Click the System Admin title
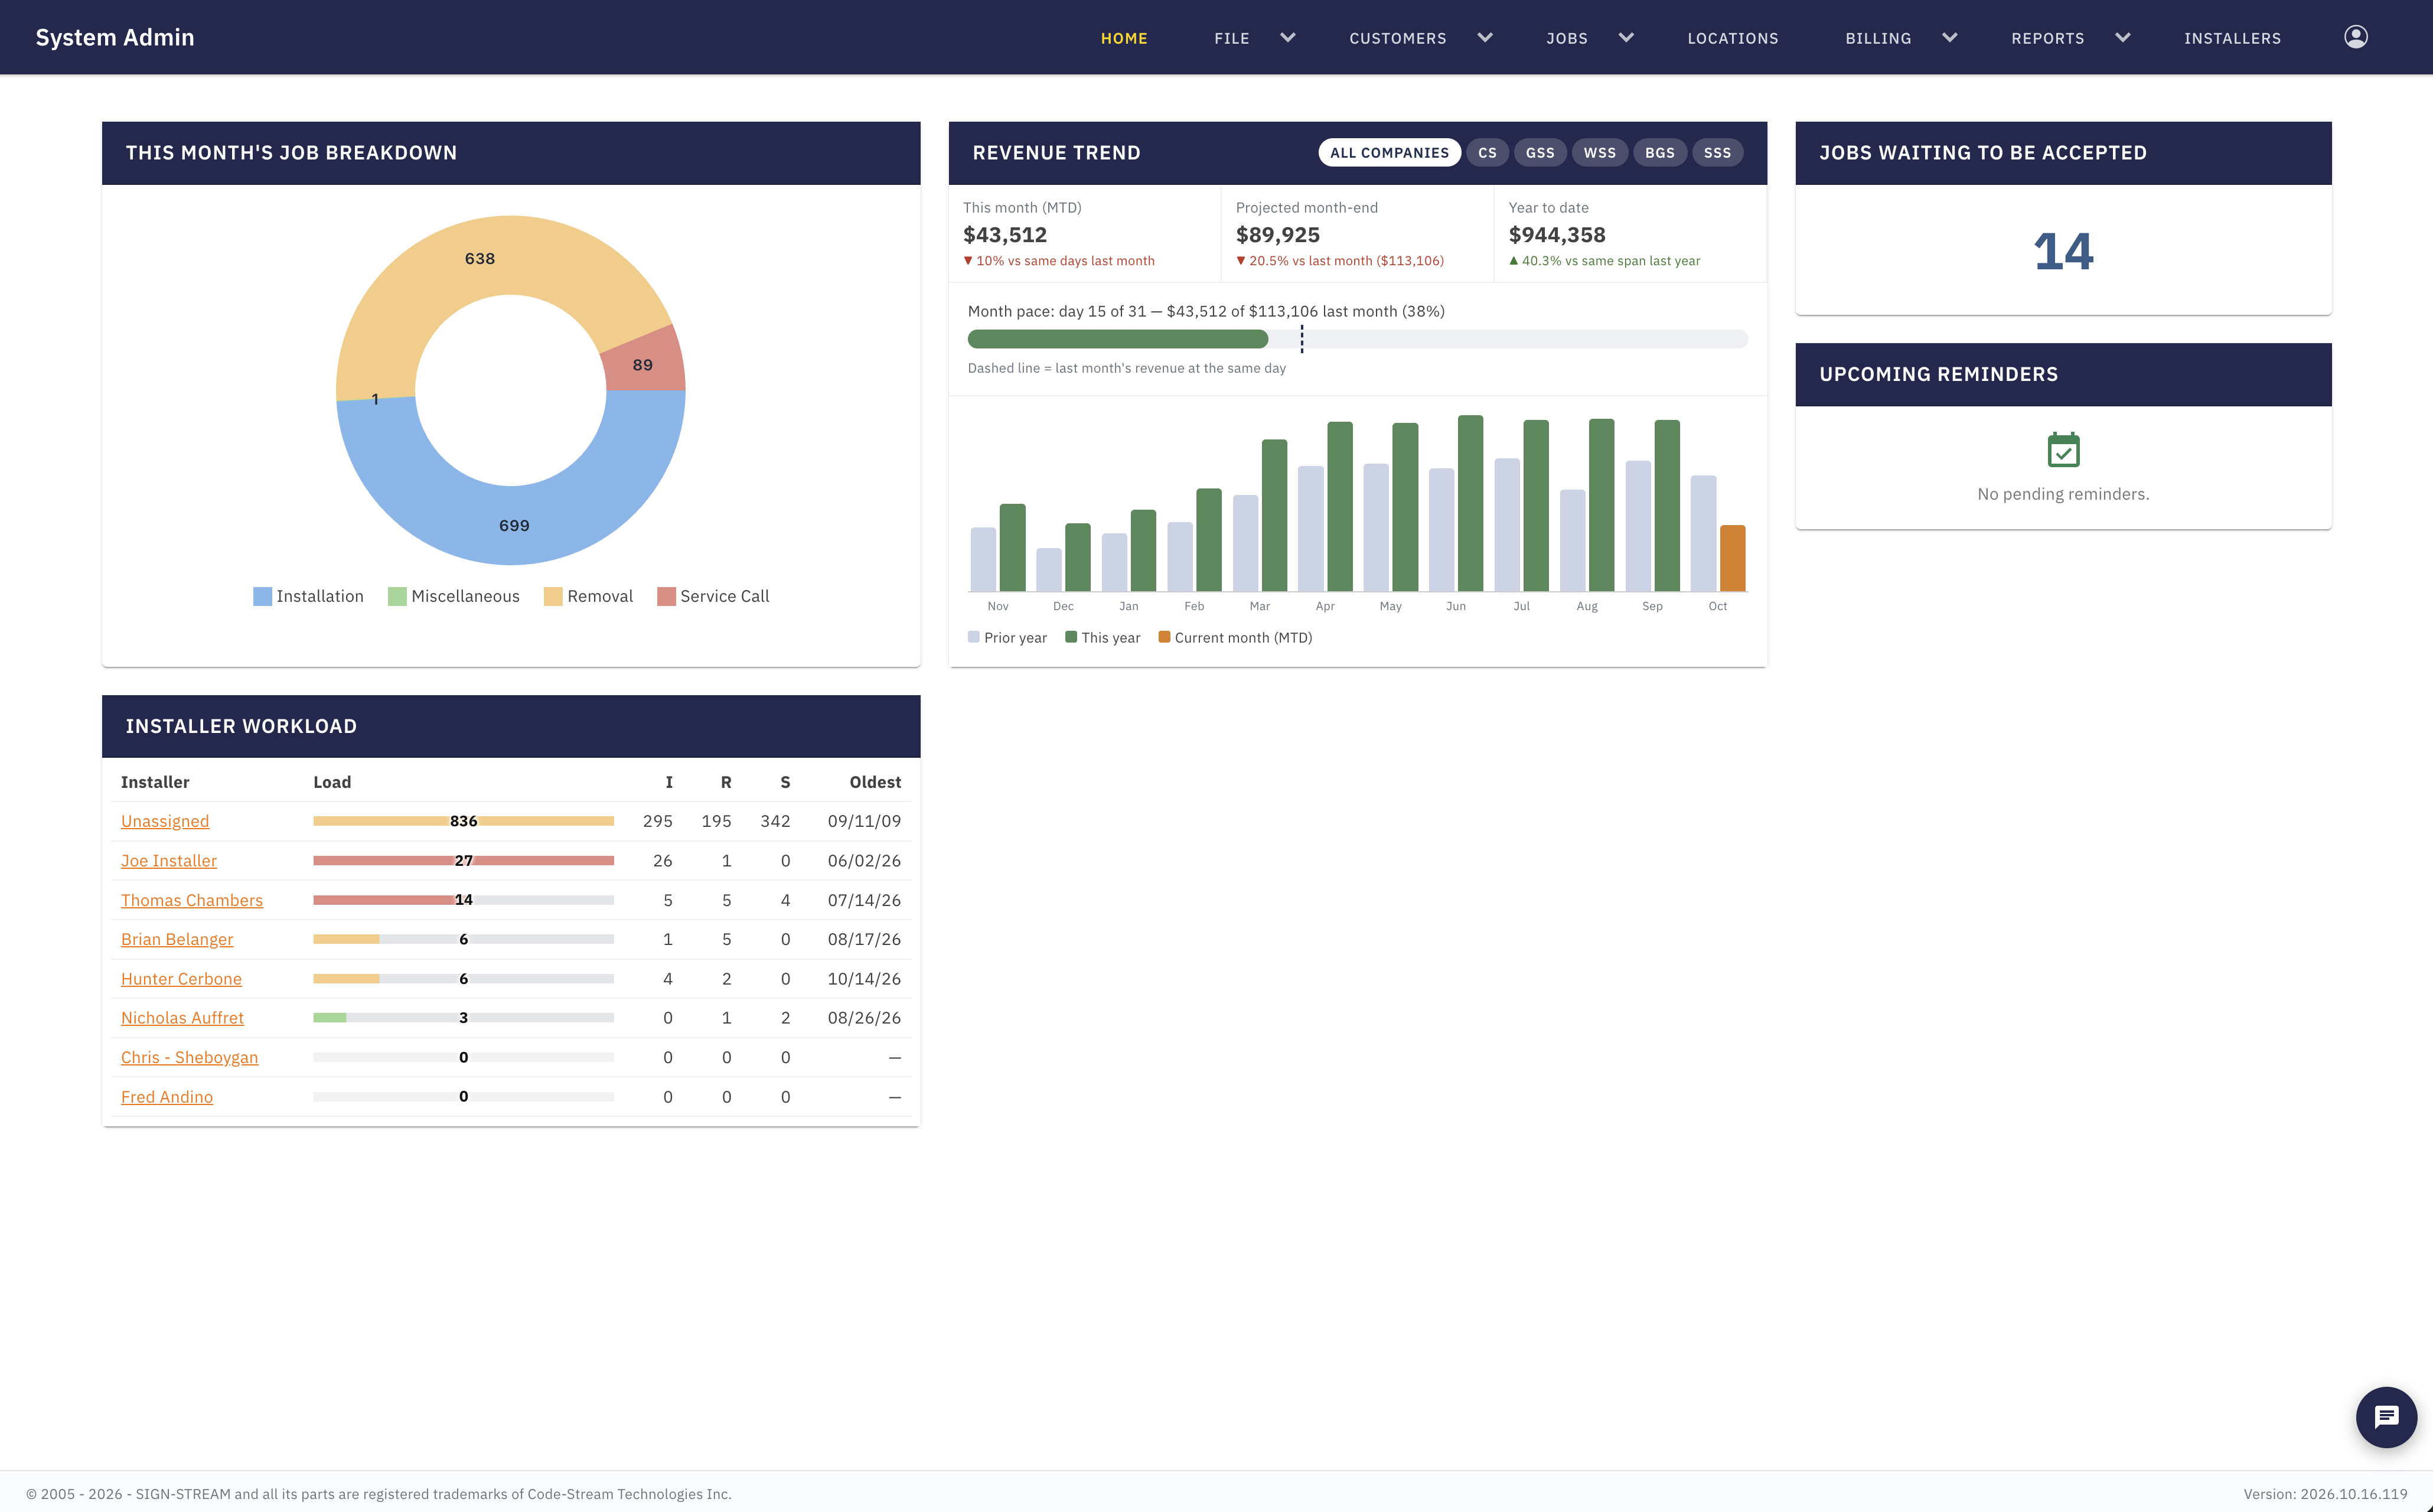2433x1512 pixels. click(115, 37)
